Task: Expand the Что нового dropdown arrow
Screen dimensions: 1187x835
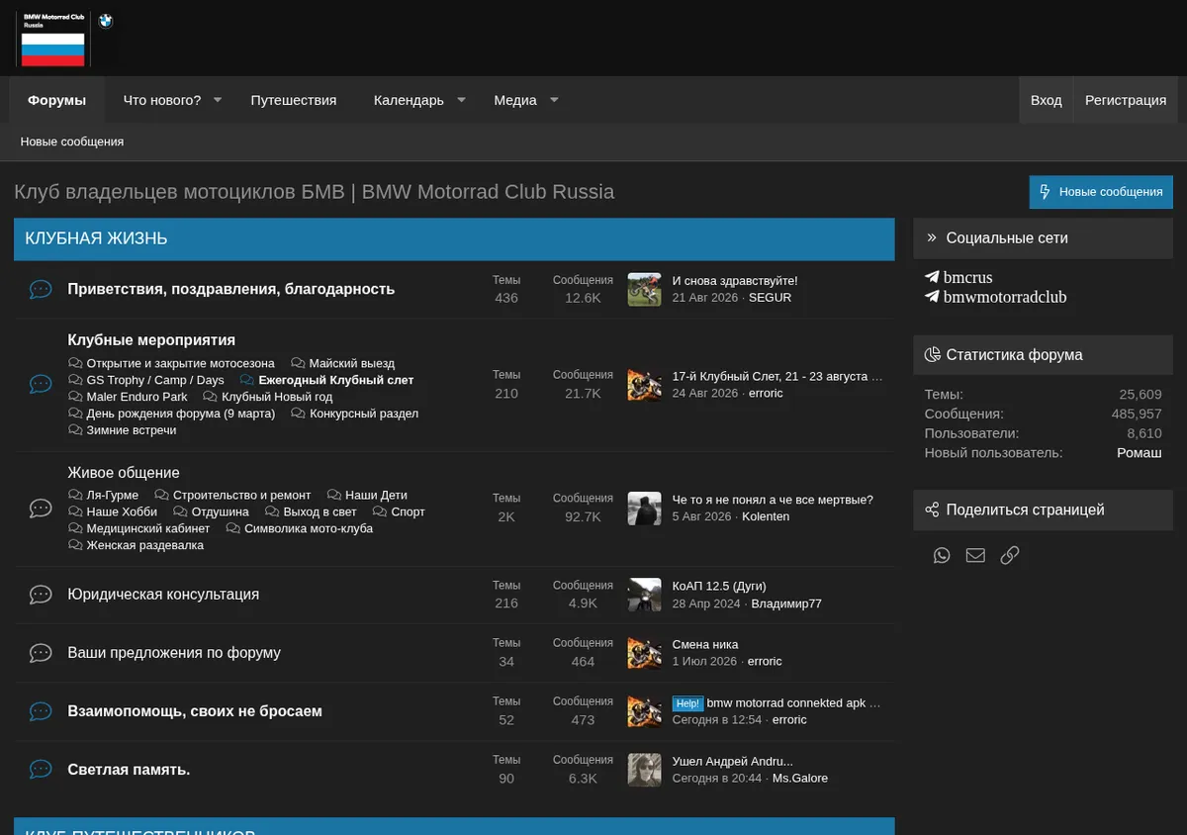Action: pos(218,100)
